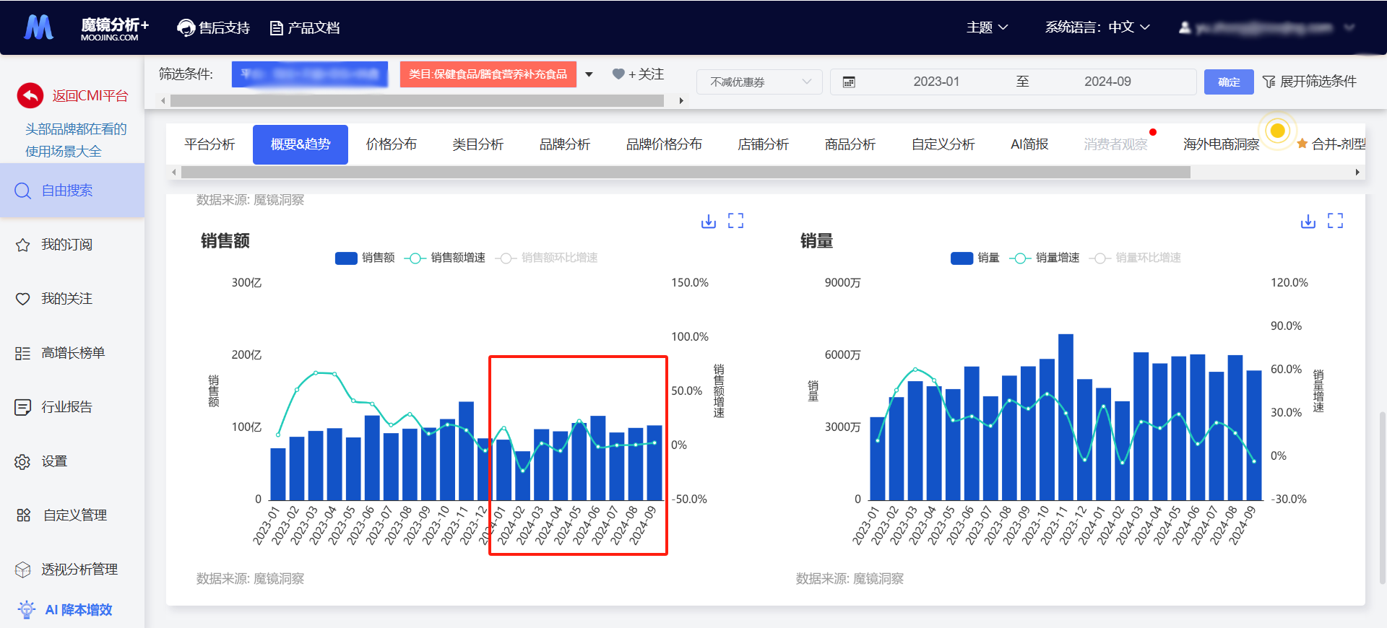Click 返回CMI平台 link

[90, 96]
